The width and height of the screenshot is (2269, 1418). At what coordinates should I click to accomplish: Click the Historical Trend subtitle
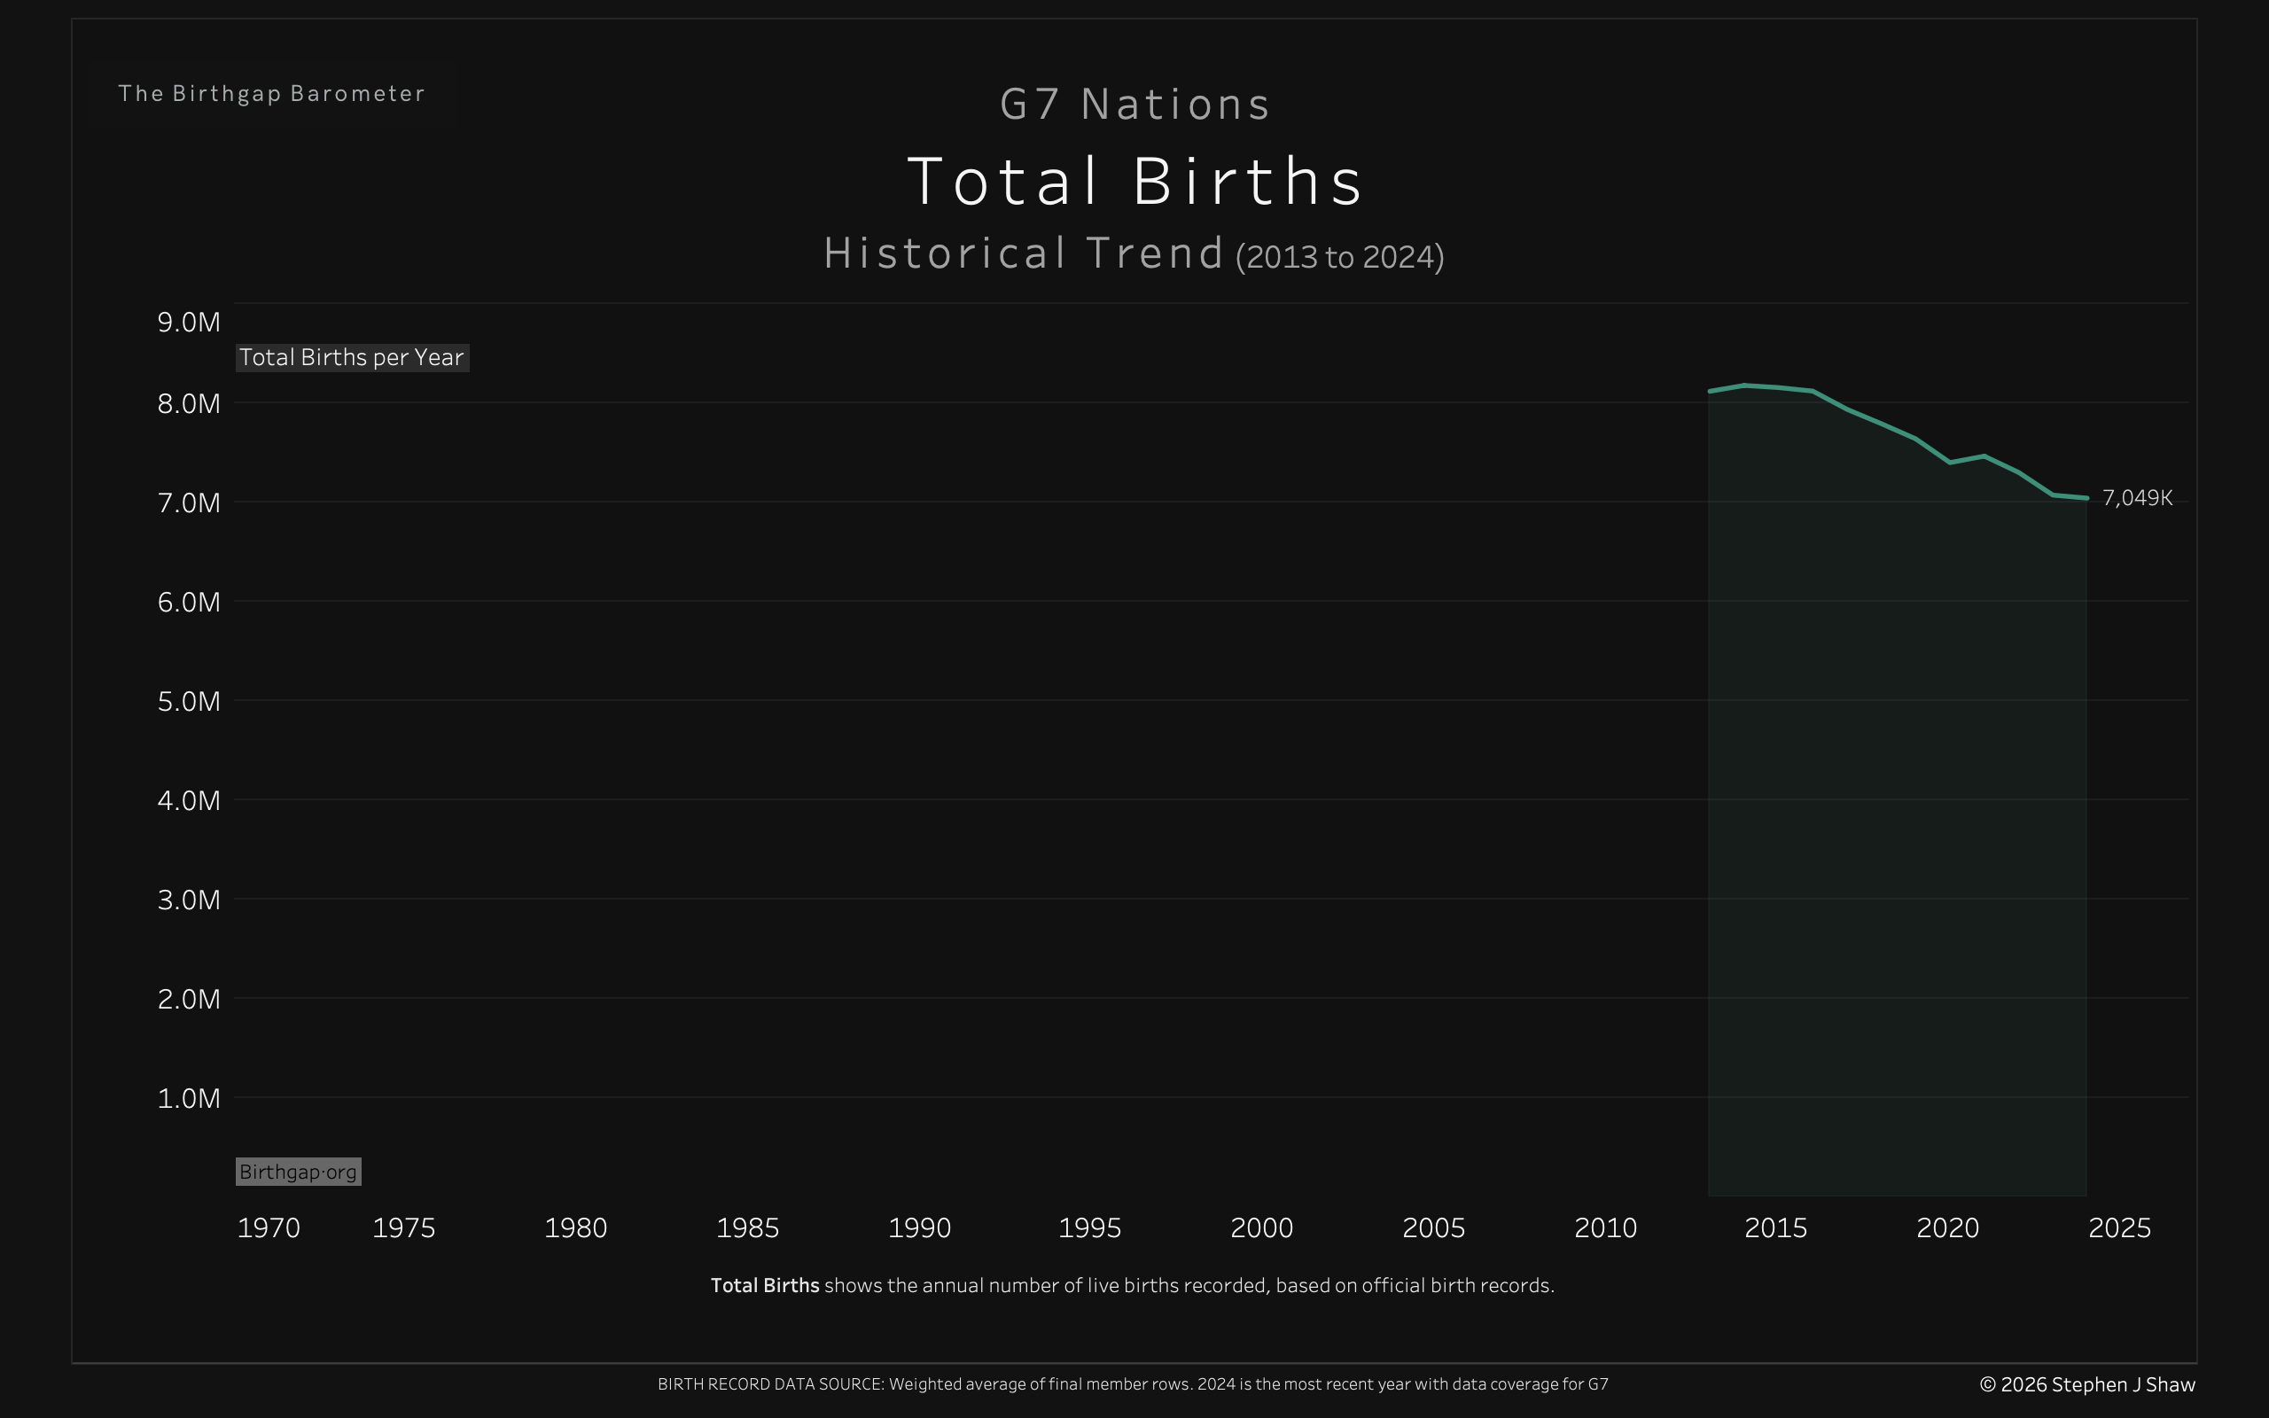coord(1024,254)
